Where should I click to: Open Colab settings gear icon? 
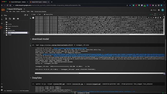coord(159,10)
